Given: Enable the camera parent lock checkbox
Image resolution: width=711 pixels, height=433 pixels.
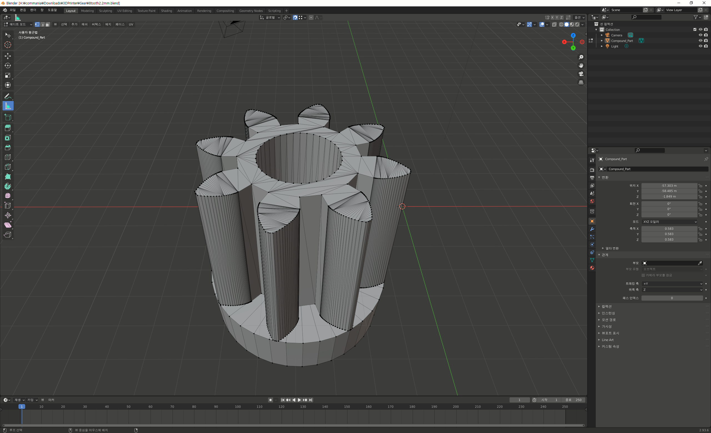Looking at the screenshot, I should click(643, 275).
